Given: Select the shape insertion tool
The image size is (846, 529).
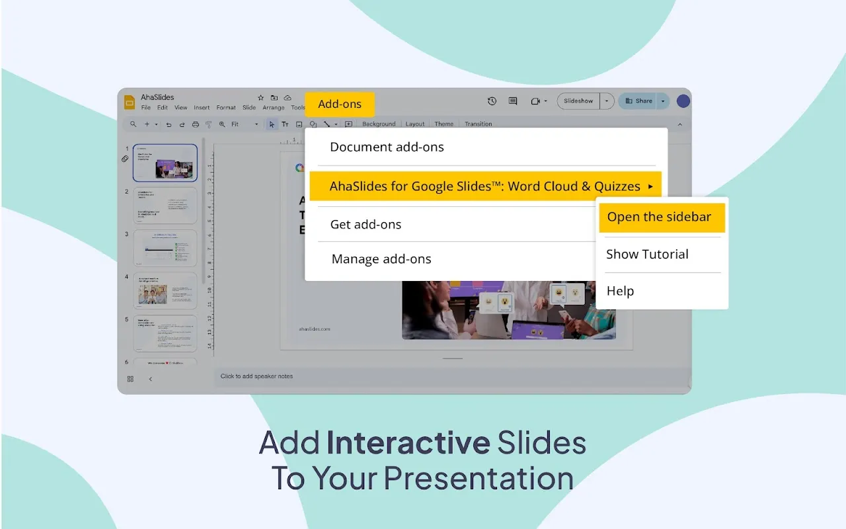Looking at the screenshot, I should pyautogui.click(x=313, y=124).
